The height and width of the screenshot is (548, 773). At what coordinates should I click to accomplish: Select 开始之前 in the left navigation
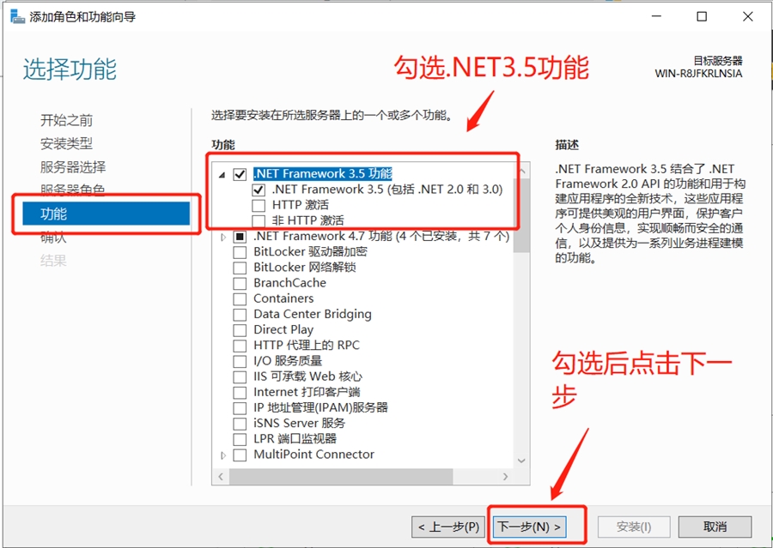coord(66,121)
